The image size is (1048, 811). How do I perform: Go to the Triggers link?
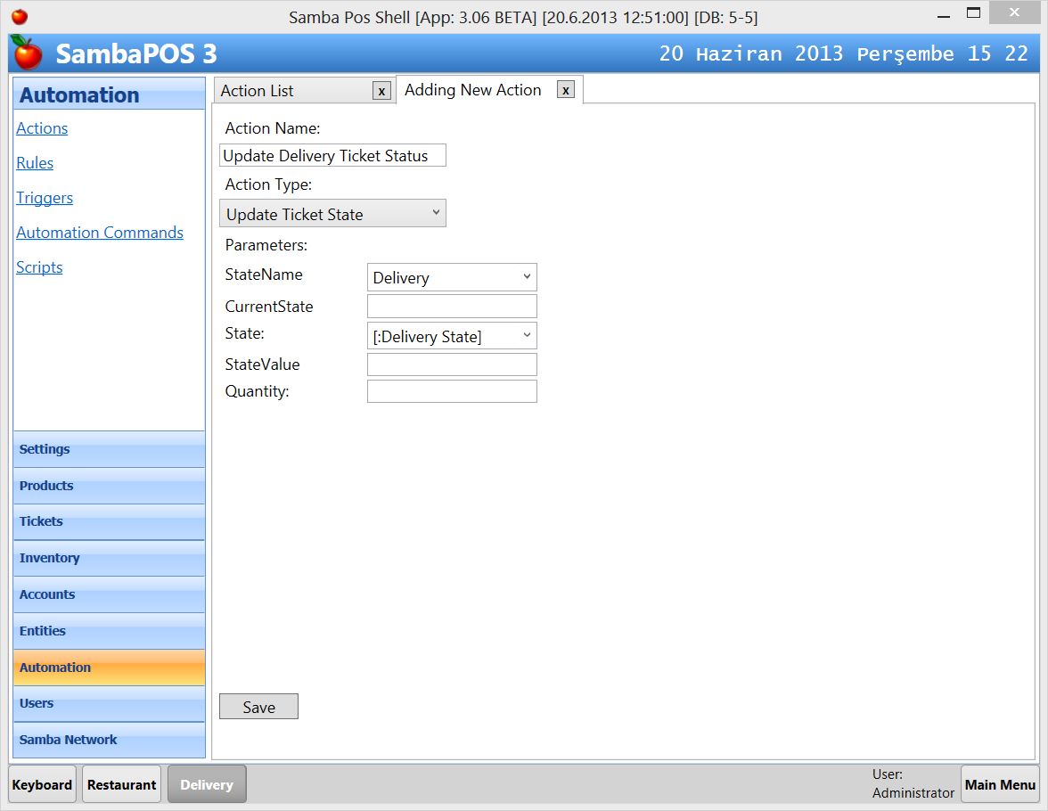45,198
